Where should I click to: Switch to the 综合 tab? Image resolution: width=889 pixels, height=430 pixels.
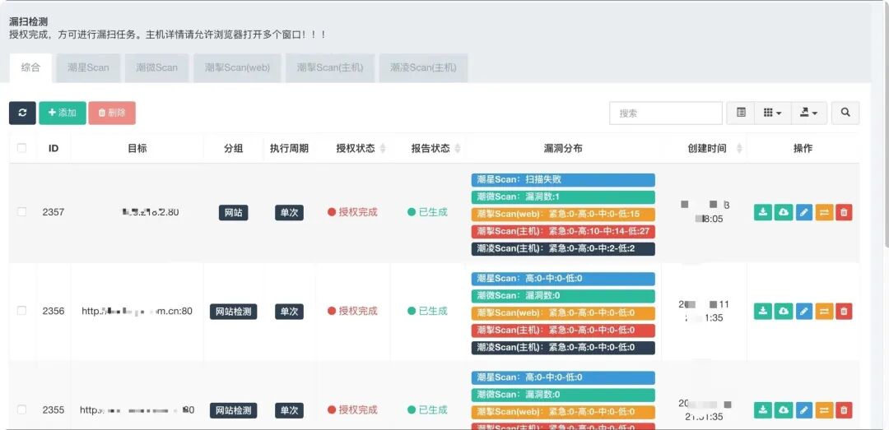30,68
